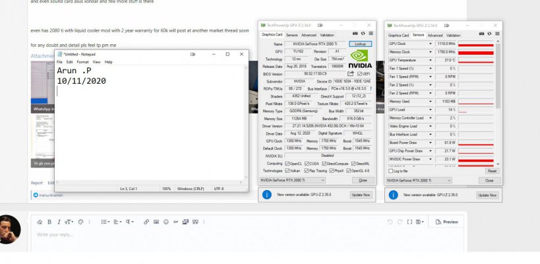Toggle the DirectCompute checkbox

[x=324, y=164]
